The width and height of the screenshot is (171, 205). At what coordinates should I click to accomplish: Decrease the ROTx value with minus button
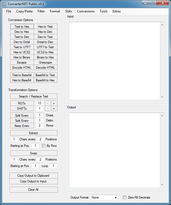click(48, 103)
